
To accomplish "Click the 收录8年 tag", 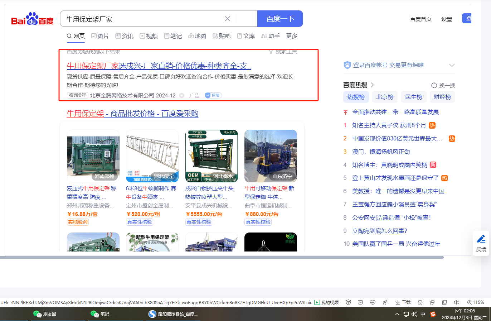I will pos(77,95).
